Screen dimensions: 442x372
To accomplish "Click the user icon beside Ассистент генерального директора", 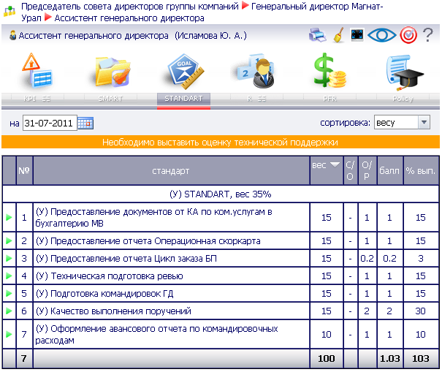I will (12, 35).
